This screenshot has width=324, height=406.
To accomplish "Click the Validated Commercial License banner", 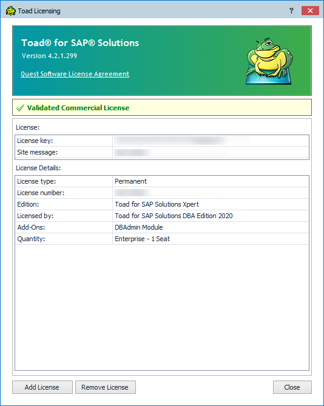I will click(x=162, y=107).
